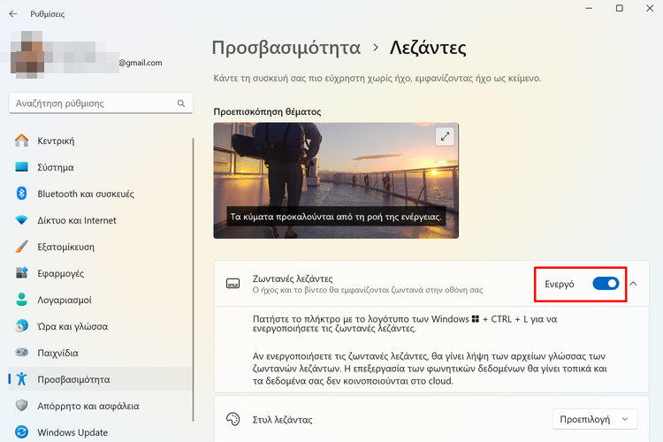The height and width of the screenshot is (442, 663).
Task: Select Προσβασιμότητα in the sidebar
Action: click(101, 379)
